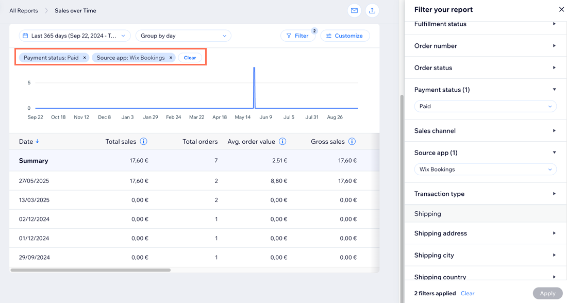
Task: Click the Total sales info icon
Action: click(144, 141)
